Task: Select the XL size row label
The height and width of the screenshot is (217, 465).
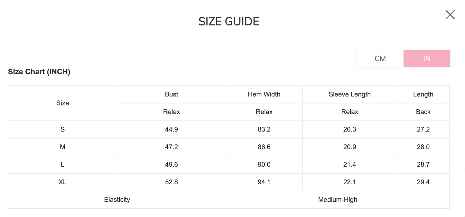Action: 62,182
